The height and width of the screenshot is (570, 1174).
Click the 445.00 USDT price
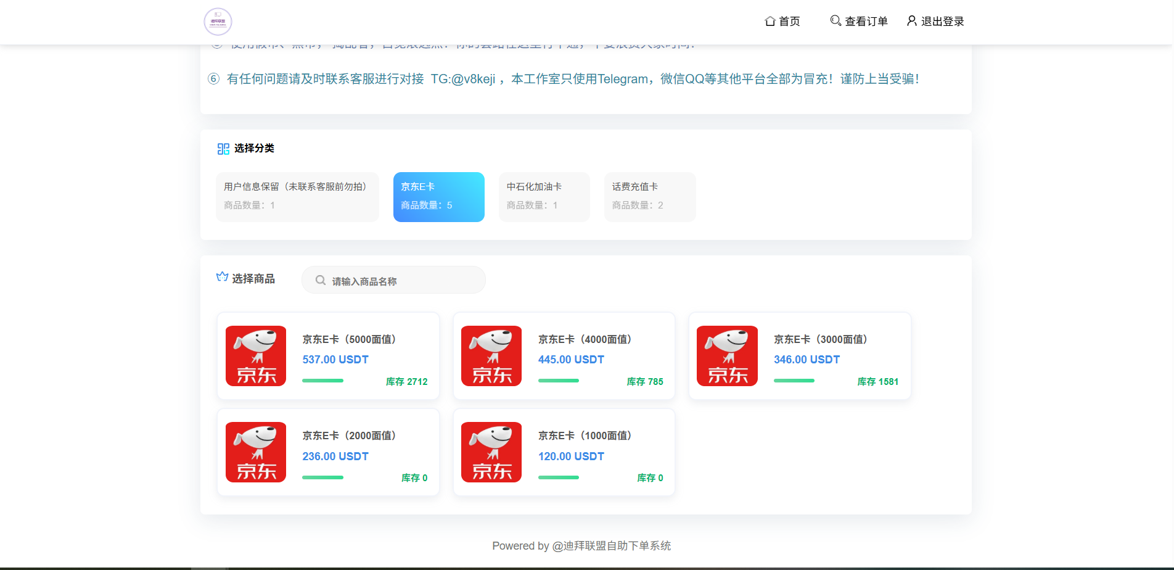[x=571, y=360]
